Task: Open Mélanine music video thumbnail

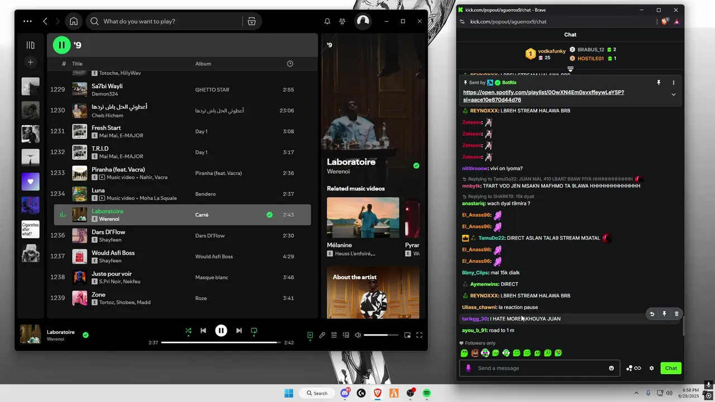Action: (x=363, y=218)
